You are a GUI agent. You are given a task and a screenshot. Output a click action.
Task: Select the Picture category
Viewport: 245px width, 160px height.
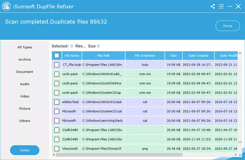(x=24, y=109)
